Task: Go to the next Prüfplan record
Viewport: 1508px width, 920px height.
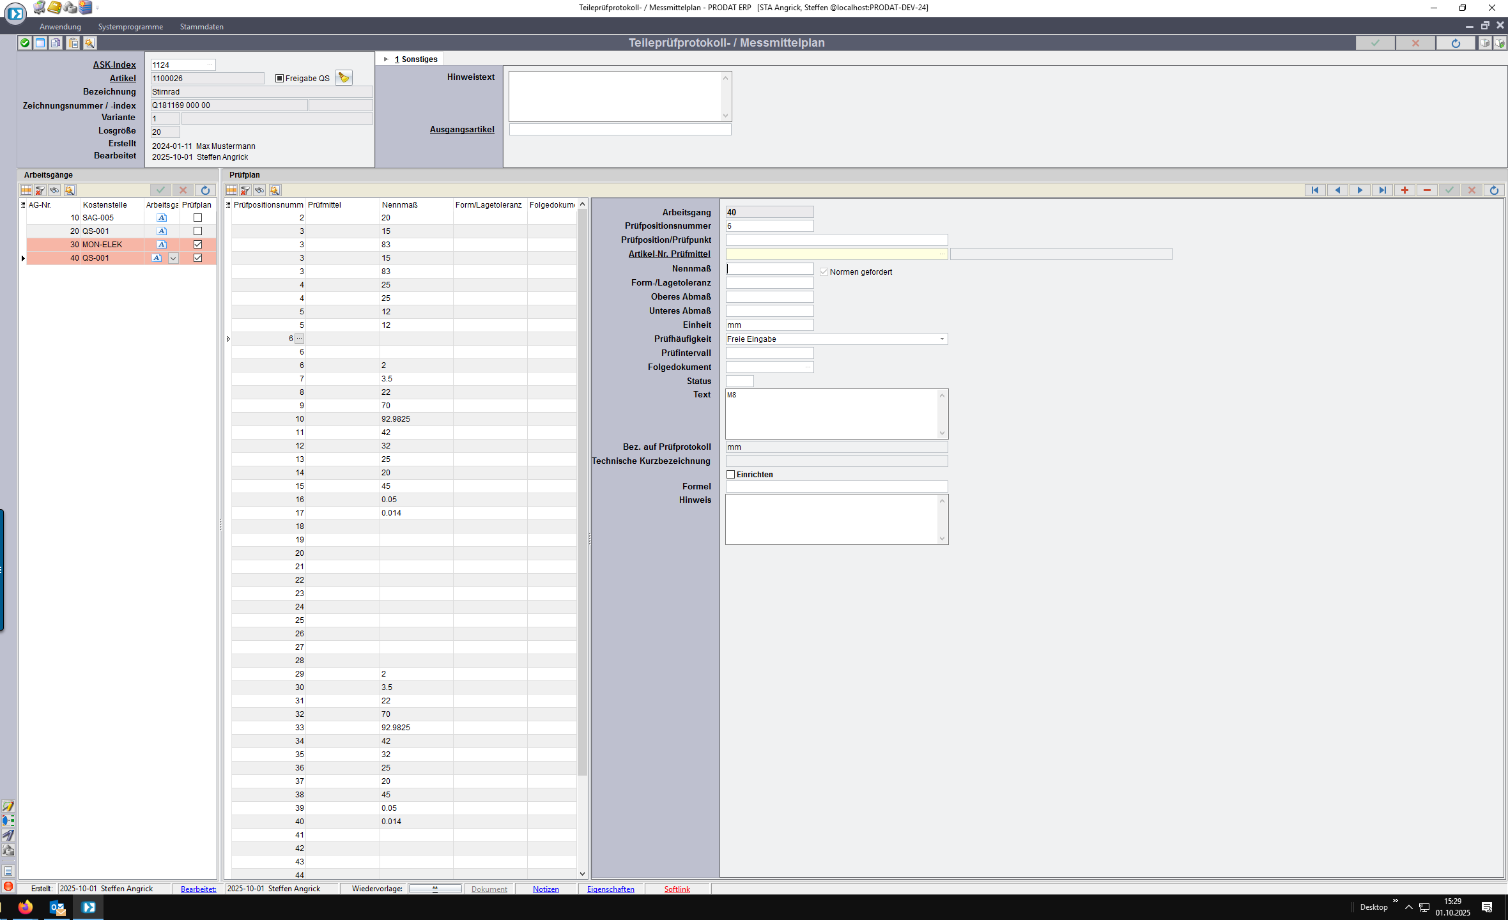Action: pos(1360,190)
